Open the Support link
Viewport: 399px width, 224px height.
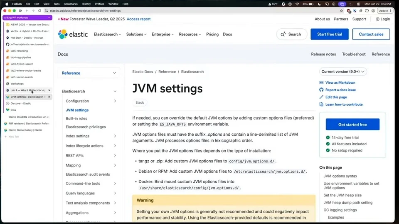359,19
